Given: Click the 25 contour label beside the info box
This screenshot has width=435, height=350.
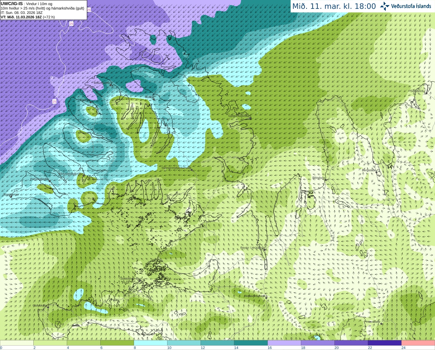Looking at the screenshot, I should 89,10.
